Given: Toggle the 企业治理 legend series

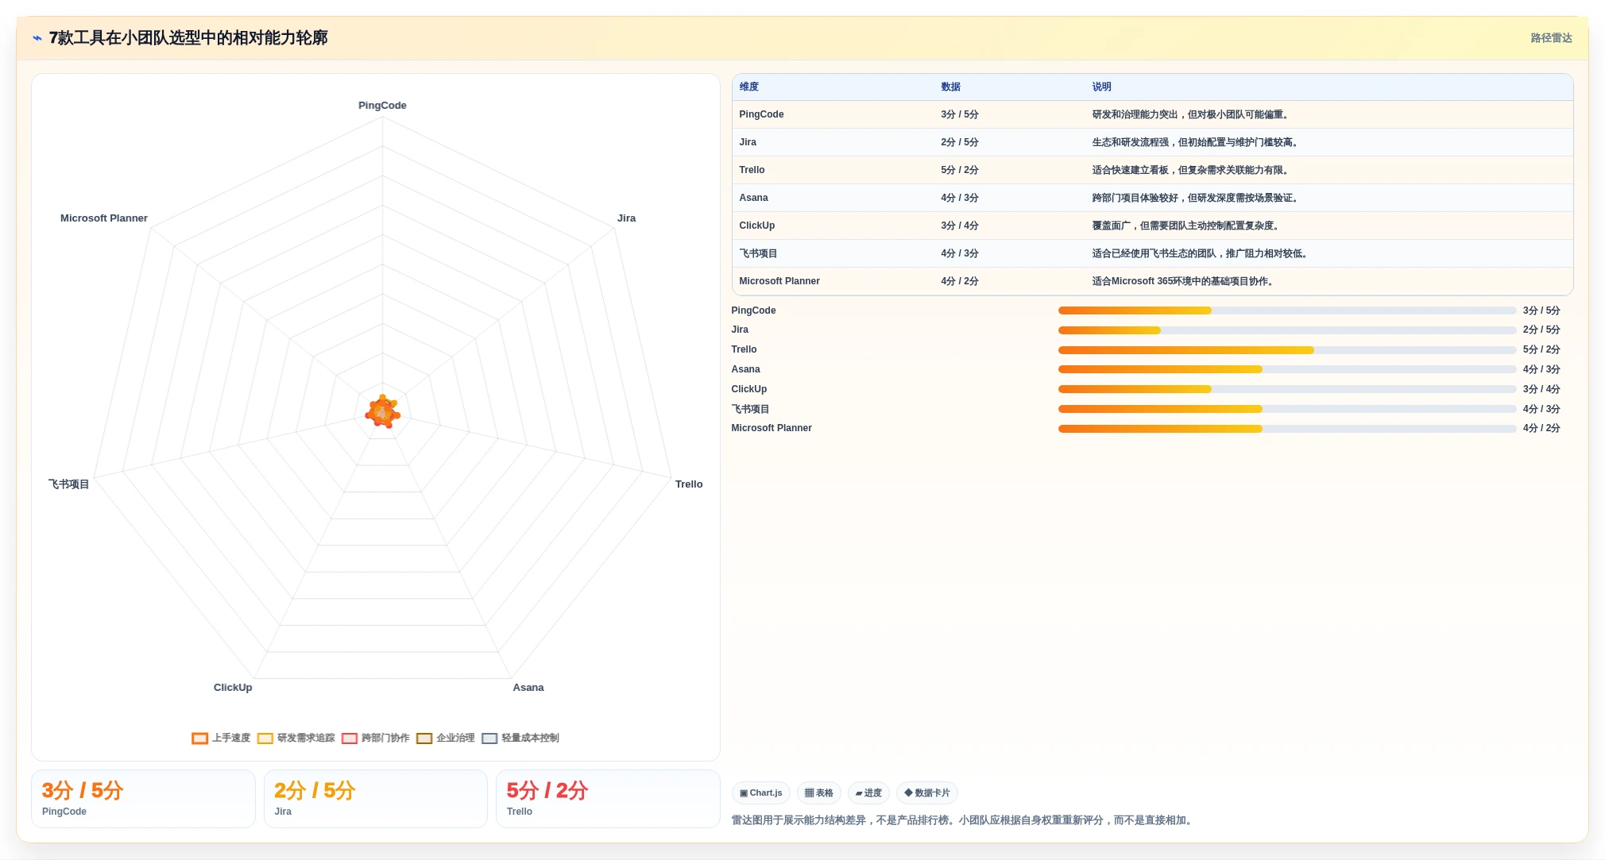Looking at the screenshot, I should tap(445, 738).
